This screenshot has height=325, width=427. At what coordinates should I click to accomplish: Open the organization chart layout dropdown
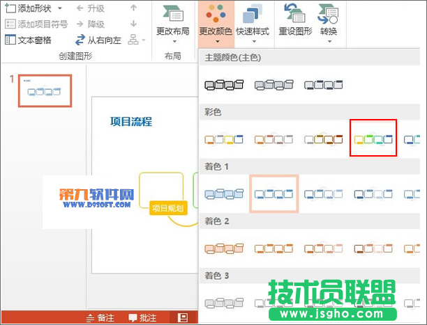click(x=137, y=40)
